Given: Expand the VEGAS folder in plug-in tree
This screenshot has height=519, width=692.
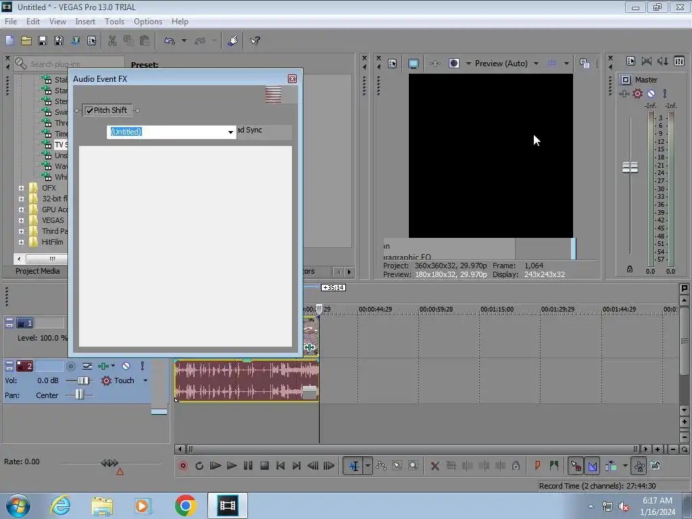Looking at the screenshot, I should pyautogui.click(x=21, y=220).
